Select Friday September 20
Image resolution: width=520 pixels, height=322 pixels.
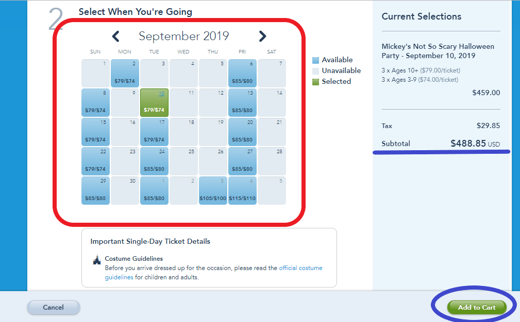click(x=242, y=132)
